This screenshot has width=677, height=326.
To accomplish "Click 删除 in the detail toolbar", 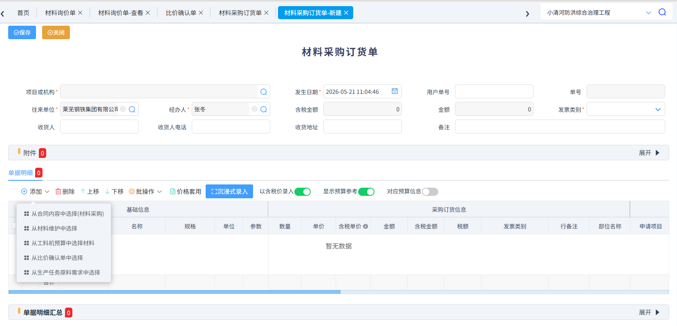I will 65,191.
